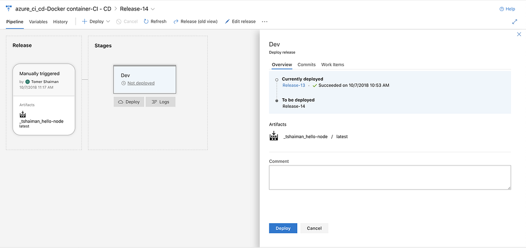Click Edit release pencil button

click(x=240, y=22)
